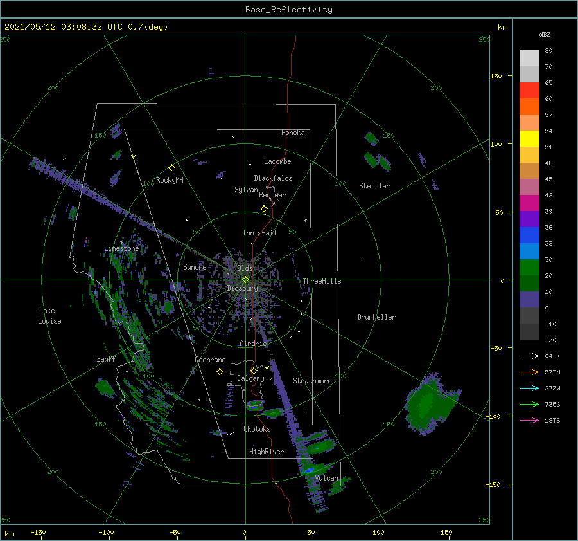
Task: Click the Drumheller city label
Action: [376, 317]
